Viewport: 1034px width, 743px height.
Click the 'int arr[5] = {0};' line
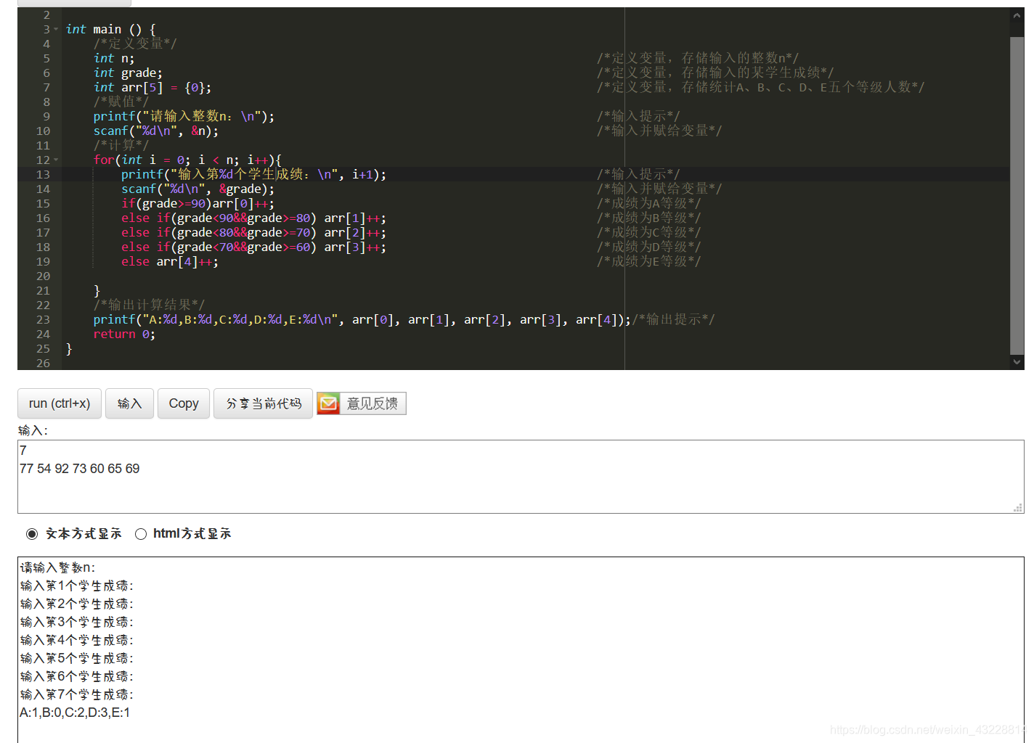click(152, 88)
